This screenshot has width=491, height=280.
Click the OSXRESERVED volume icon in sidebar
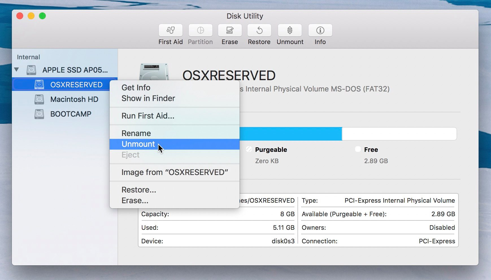point(39,84)
